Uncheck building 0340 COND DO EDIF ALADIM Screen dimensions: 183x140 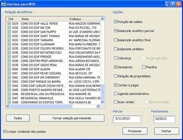[x=9, y=69]
